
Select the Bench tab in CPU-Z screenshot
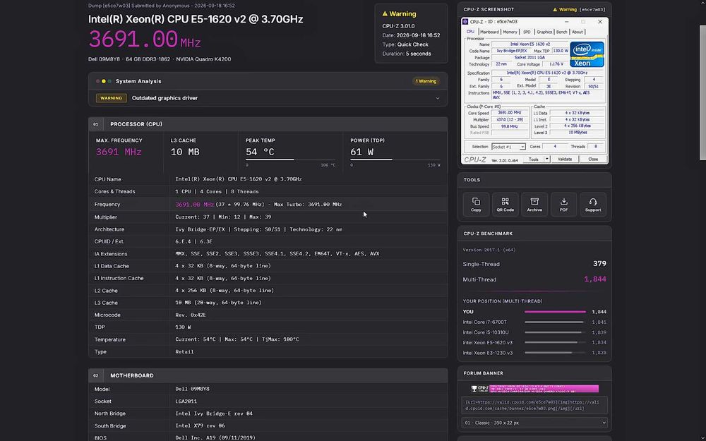[562, 32]
